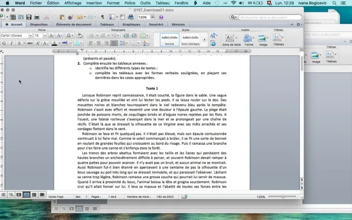
Task: Click the Sort paragraph icon
Action: (146, 43)
